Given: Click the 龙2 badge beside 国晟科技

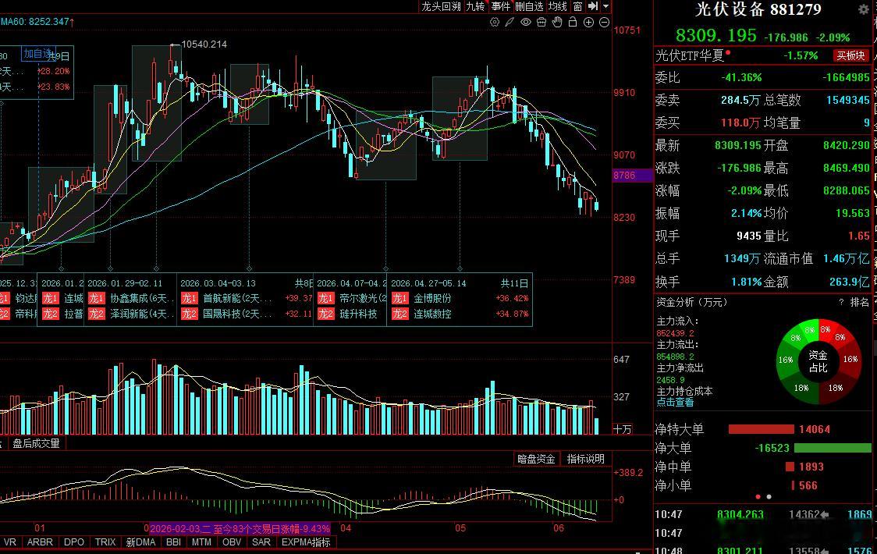Looking at the screenshot, I should tap(189, 314).
